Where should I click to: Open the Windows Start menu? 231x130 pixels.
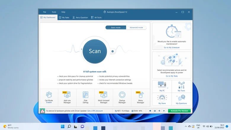click(62, 126)
